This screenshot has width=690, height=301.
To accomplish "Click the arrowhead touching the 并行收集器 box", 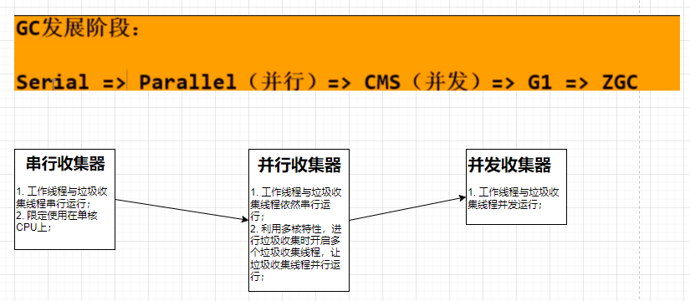I will tap(245, 219).
